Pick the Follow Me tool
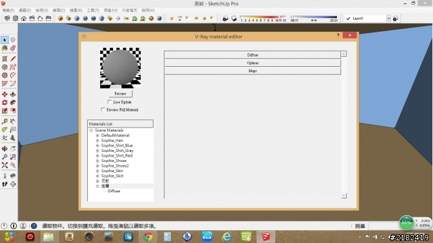 click(13, 103)
